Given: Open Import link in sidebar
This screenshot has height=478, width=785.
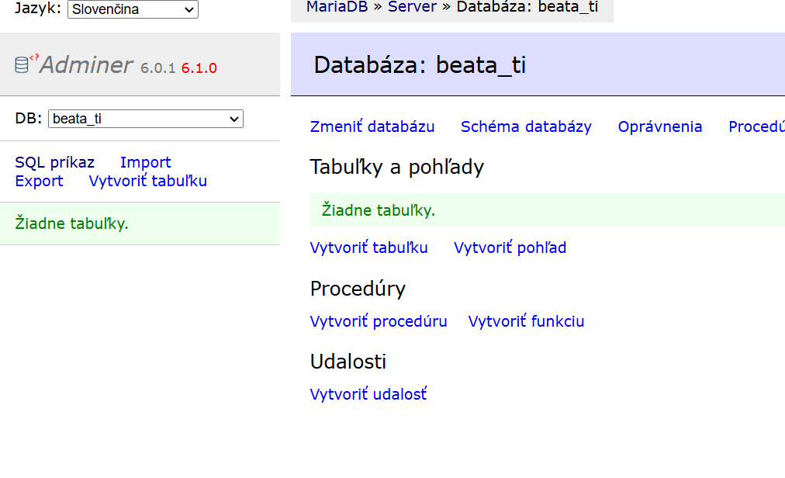Looking at the screenshot, I should pyautogui.click(x=145, y=162).
